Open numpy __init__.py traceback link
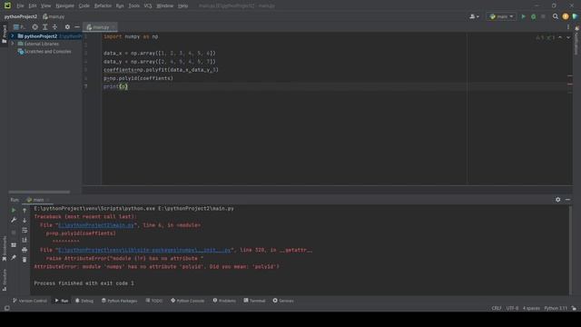Screen dimensions: 581x327 coord(144,250)
